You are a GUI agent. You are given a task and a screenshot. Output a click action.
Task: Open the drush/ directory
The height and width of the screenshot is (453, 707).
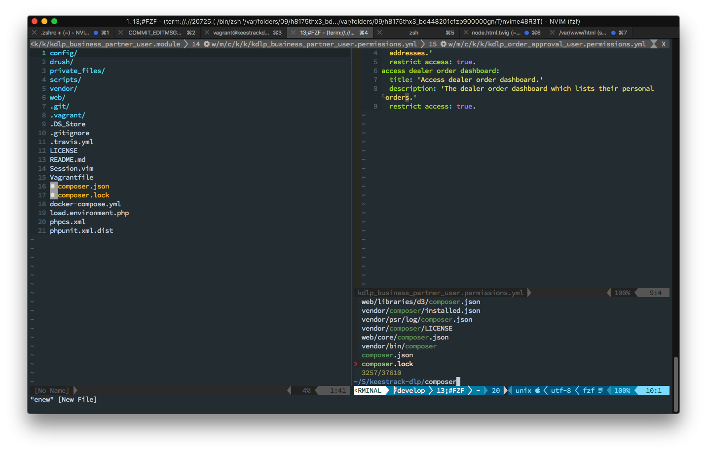pyautogui.click(x=62, y=62)
